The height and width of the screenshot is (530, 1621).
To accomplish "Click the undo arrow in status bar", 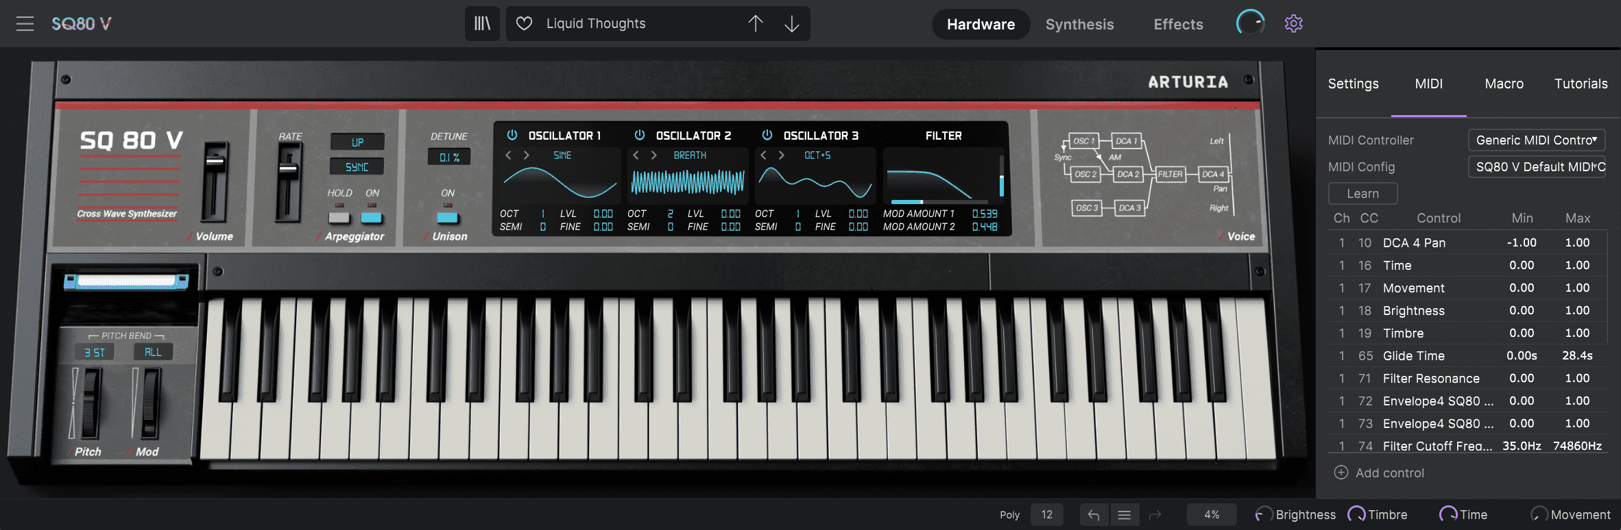I will [x=1094, y=515].
